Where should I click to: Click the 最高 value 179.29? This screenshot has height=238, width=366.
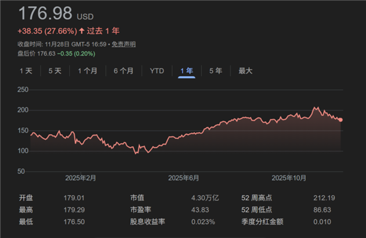[74, 210]
